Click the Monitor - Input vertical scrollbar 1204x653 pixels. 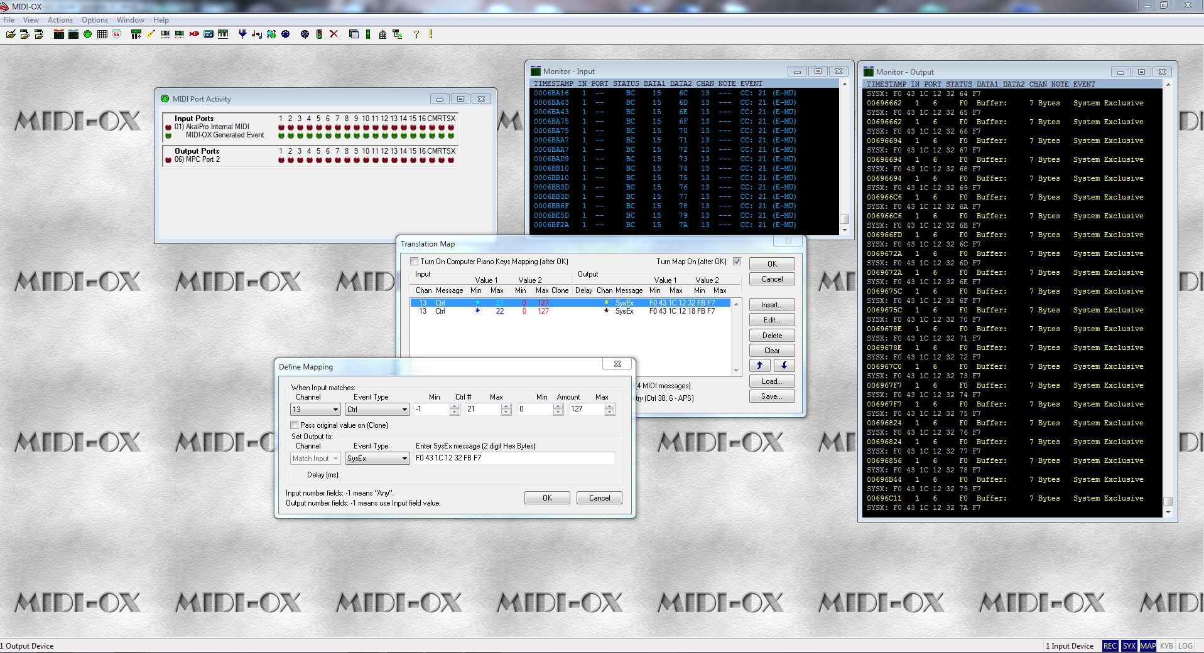pyautogui.click(x=845, y=157)
